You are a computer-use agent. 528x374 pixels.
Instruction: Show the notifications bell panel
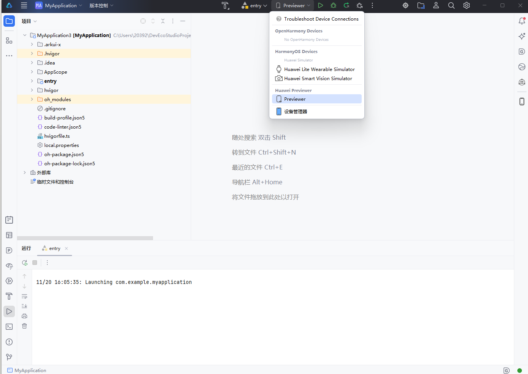pos(522,21)
